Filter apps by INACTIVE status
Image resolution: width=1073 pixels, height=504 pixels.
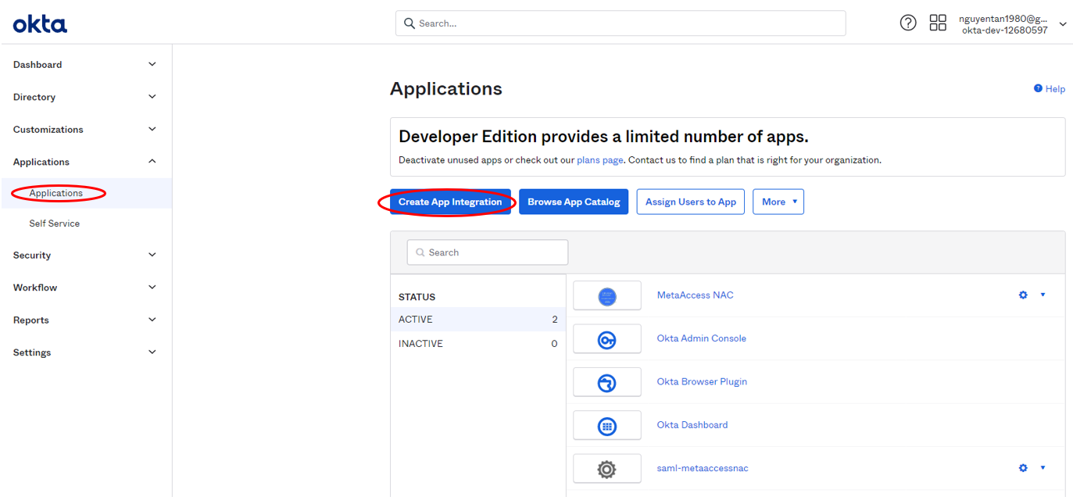pos(477,344)
